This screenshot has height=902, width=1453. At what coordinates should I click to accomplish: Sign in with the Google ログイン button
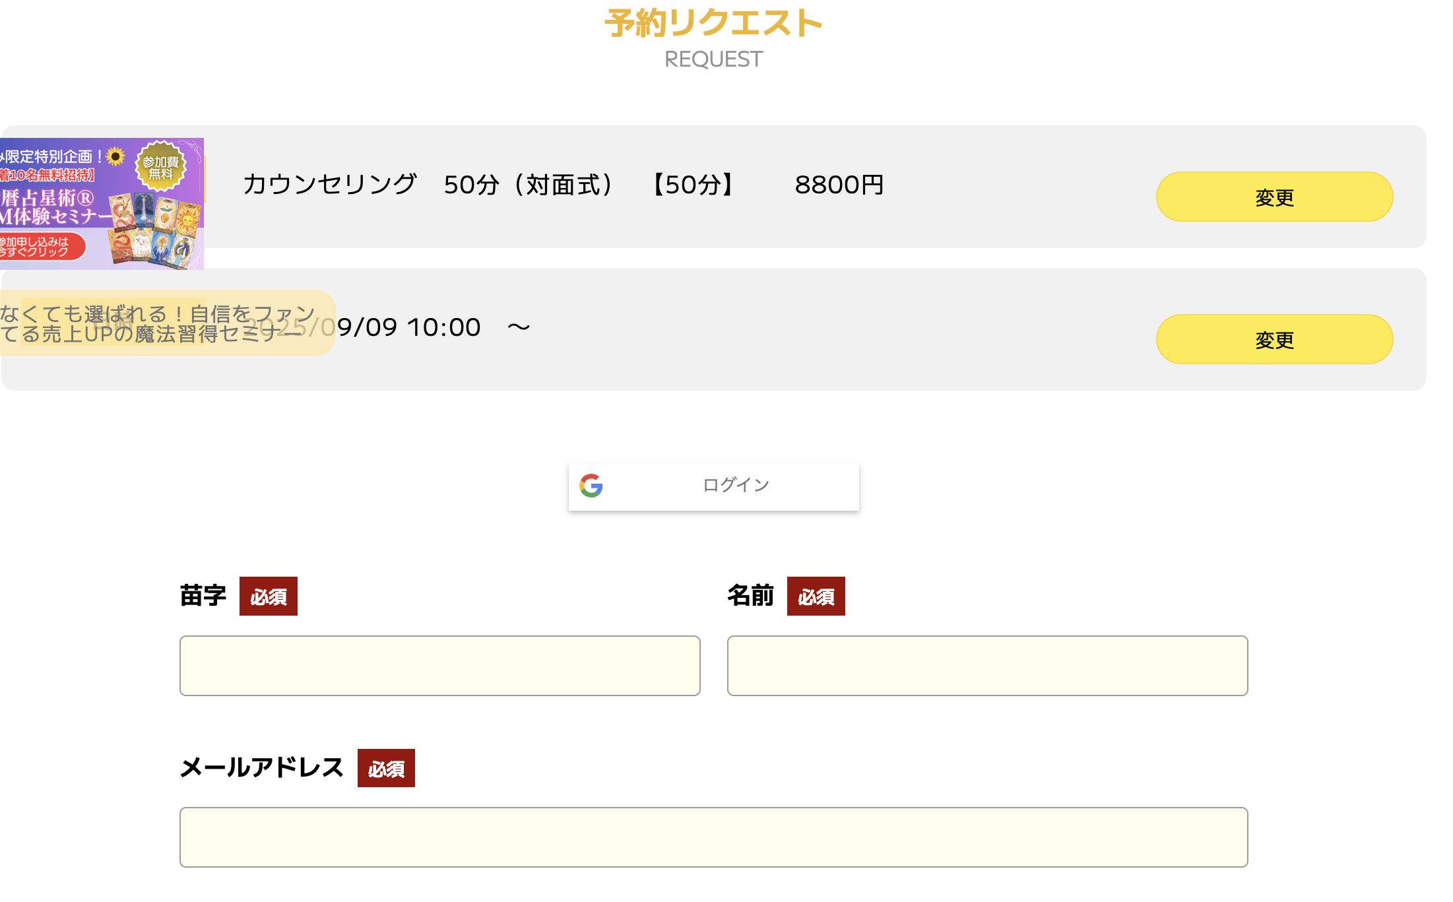tap(714, 487)
